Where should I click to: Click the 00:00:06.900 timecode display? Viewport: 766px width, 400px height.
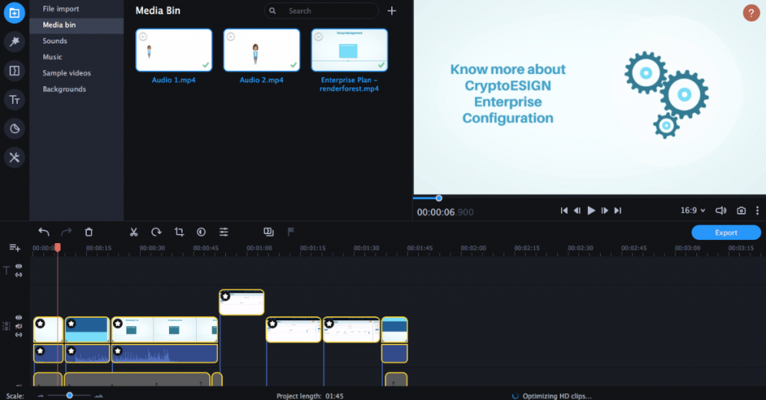(x=445, y=212)
